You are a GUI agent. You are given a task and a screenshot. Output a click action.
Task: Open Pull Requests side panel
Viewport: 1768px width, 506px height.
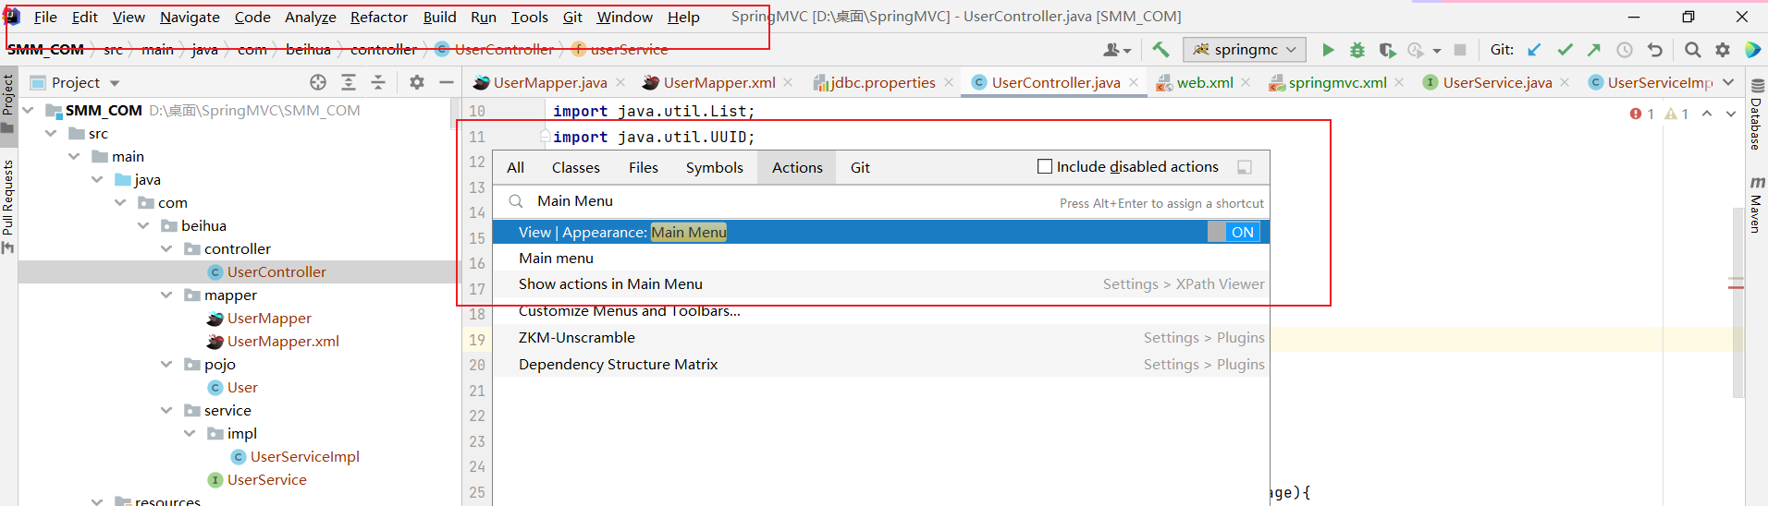pyautogui.click(x=8, y=205)
